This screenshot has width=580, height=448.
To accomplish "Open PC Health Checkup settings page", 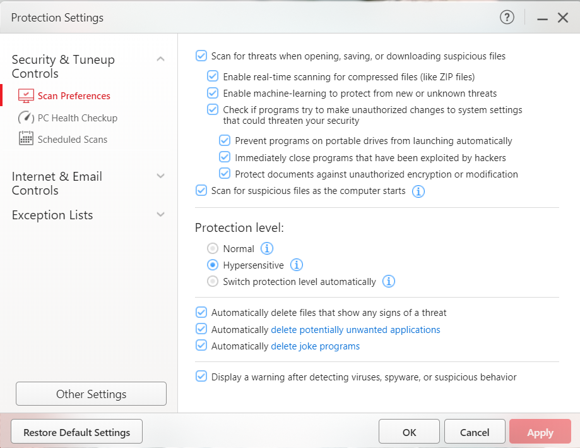I will pyautogui.click(x=77, y=118).
